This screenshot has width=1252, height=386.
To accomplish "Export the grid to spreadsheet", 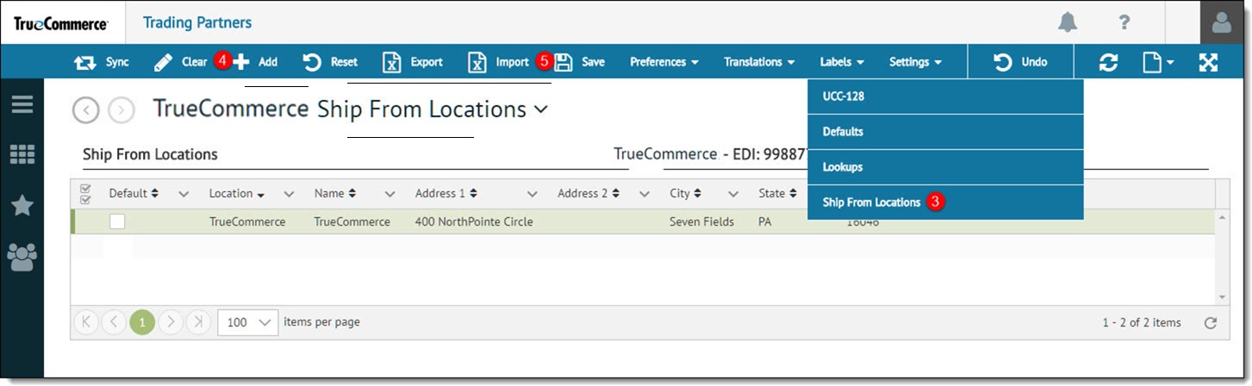I will click(413, 62).
